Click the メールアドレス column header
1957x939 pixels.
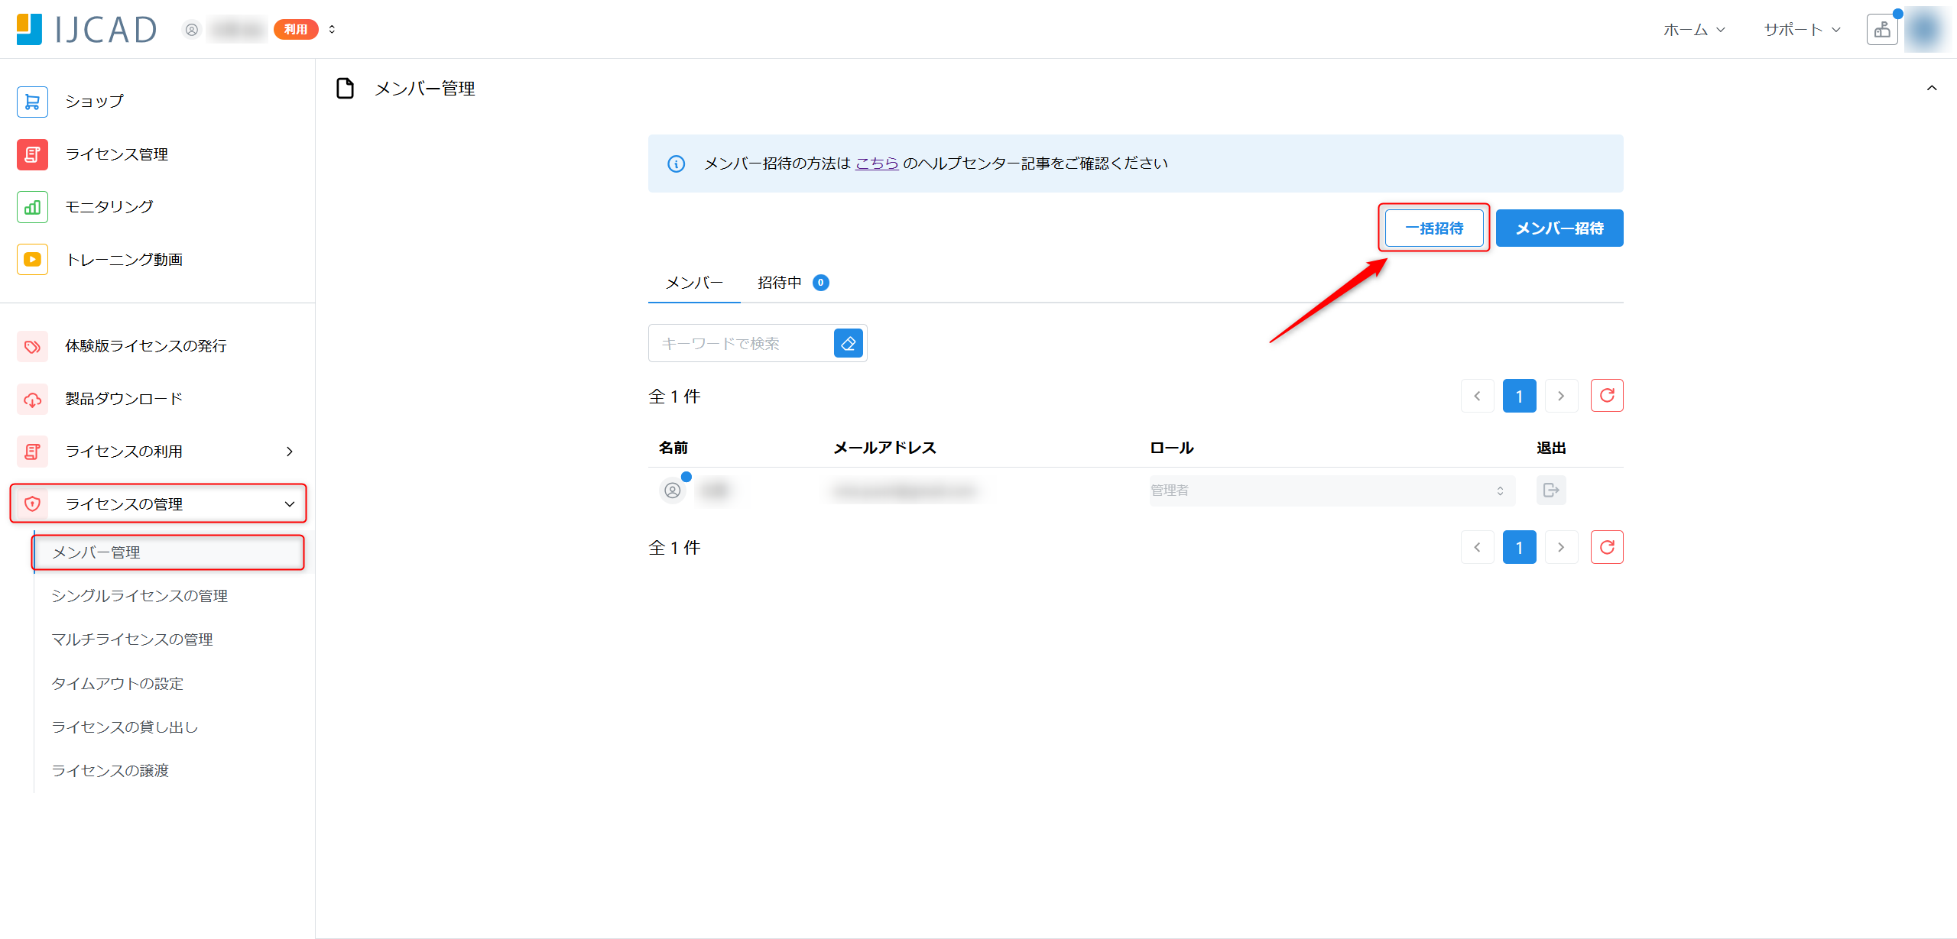pyautogui.click(x=884, y=448)
